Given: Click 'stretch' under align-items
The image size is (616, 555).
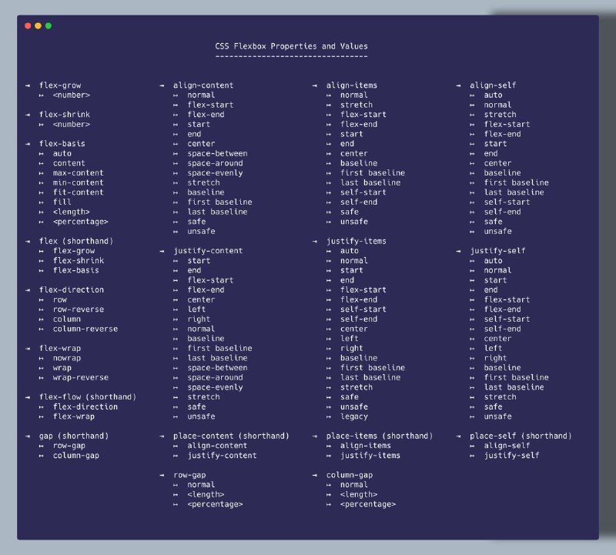Looking at the screenshot, I should [357, 105].
